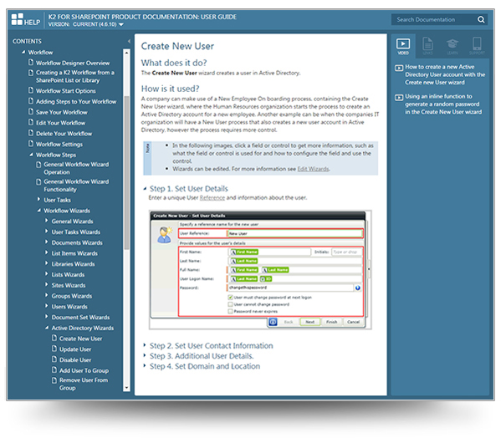Open the version dropdown arrow
The image size is (501, 438).
tap(121, 24)
